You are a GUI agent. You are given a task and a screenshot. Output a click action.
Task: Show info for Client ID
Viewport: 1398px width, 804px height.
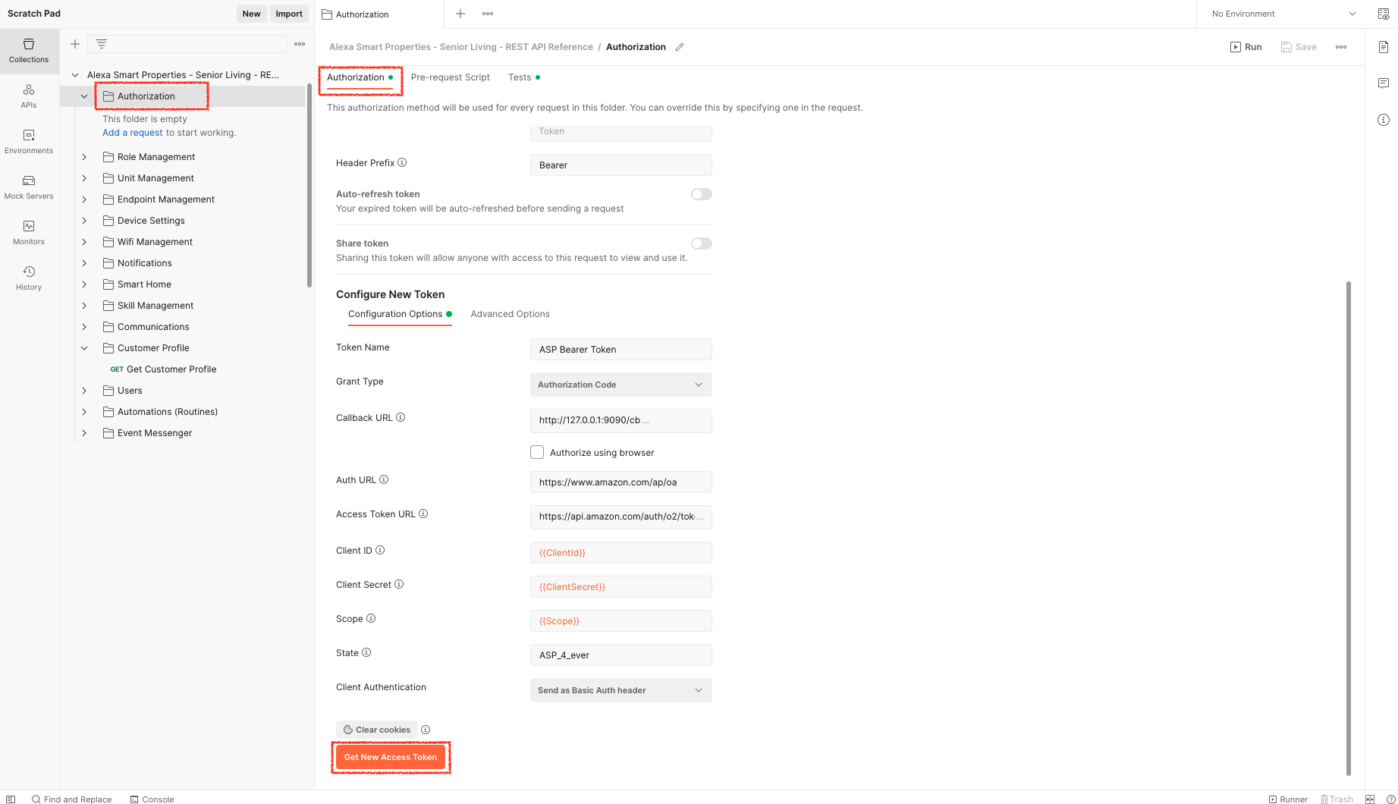[380, 550]
